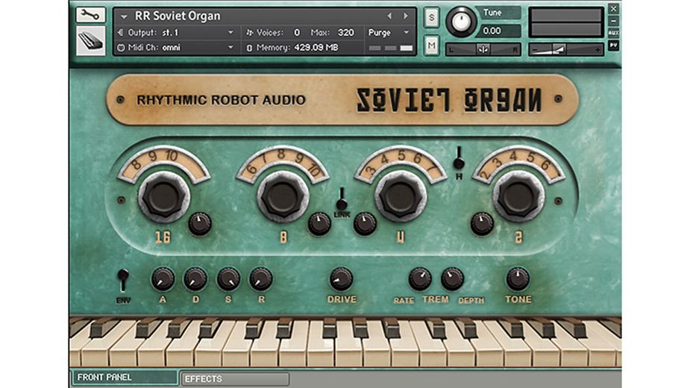Open the Output st.1 dropdown
The image size is (690, 388).
(x=230, y=33)
